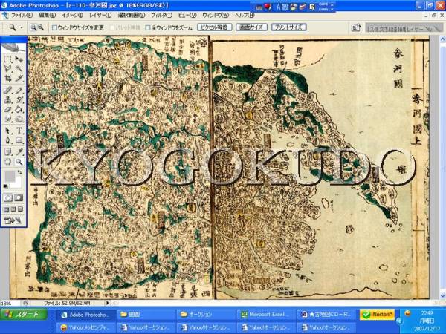Open the ビュー menu
Image resolution: width=446 pixels, height=334 pixels.
coord(187,16)
